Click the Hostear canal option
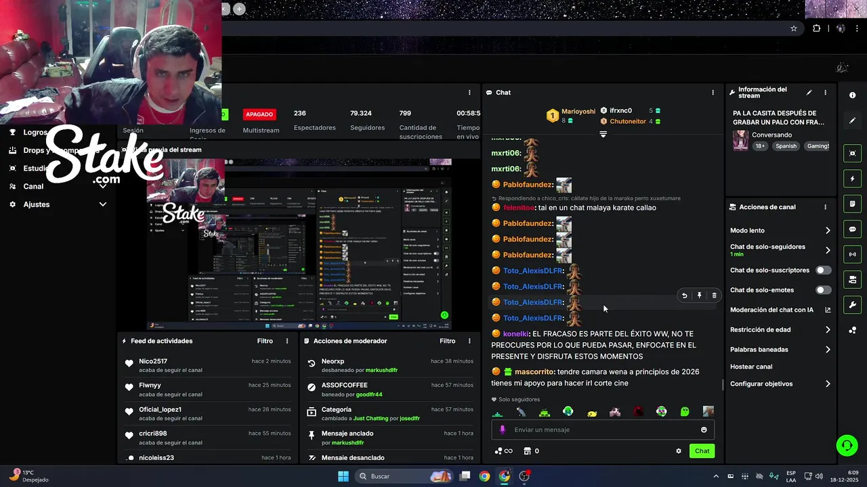This screenshot has width=867, height=487. pos(751,367)
